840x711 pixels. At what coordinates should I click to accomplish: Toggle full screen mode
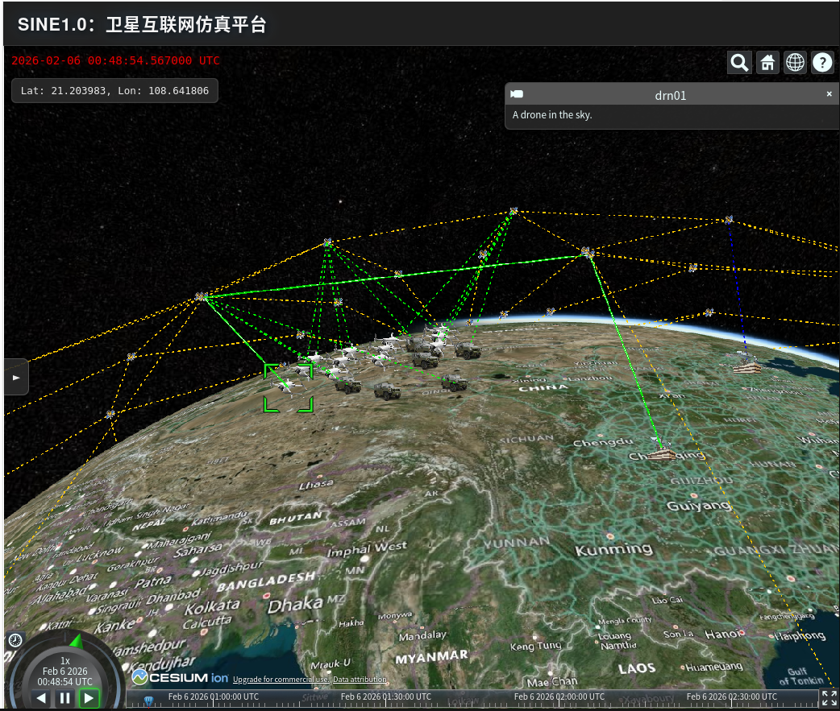829,697
